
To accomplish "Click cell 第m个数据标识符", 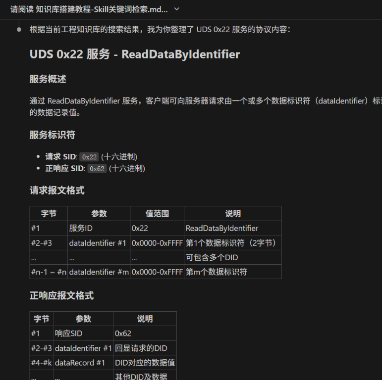I will click(x=233, y=272).
